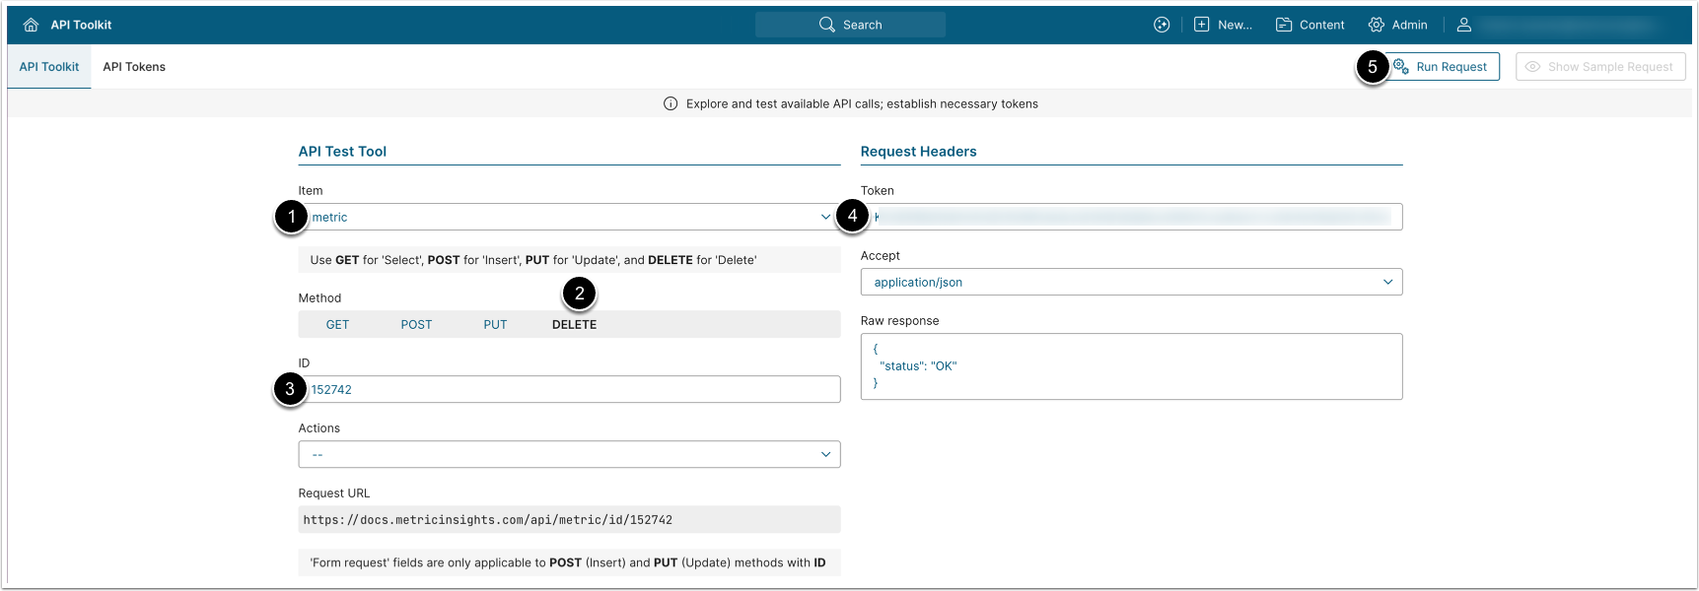
Task: Click the search magnifier icon
Action: coord(826,25)
